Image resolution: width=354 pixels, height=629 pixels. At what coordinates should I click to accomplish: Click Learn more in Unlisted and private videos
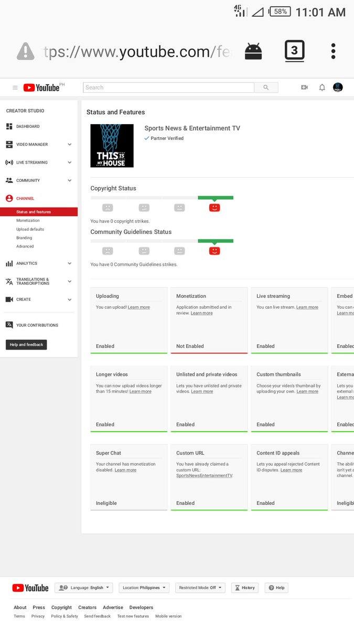[x=202, y=392]
